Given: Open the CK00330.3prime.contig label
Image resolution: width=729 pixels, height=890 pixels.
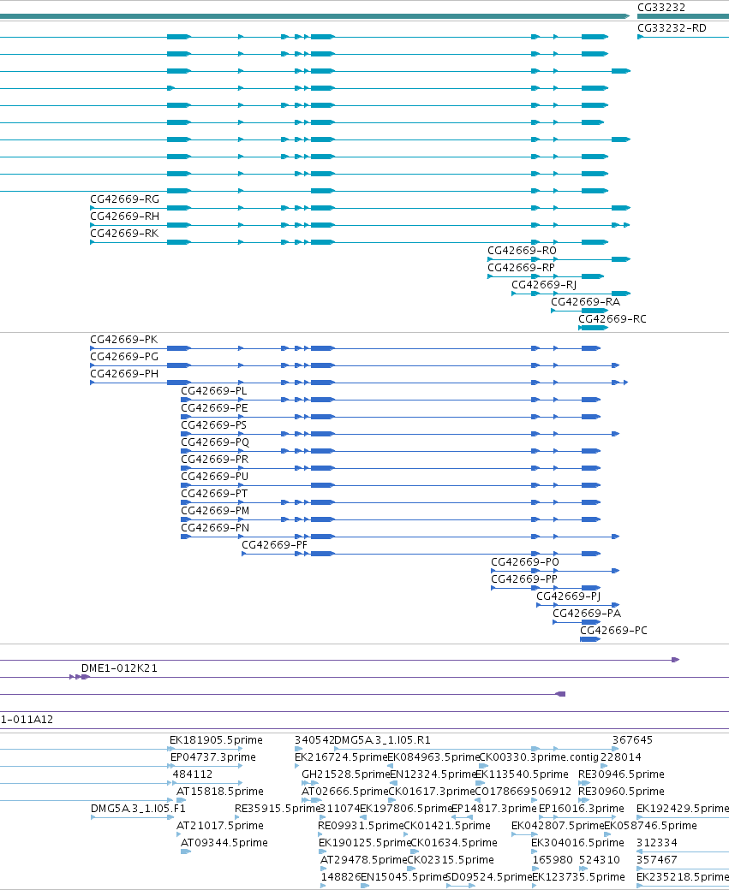Looking at the screenshot, I should (539, 757).
